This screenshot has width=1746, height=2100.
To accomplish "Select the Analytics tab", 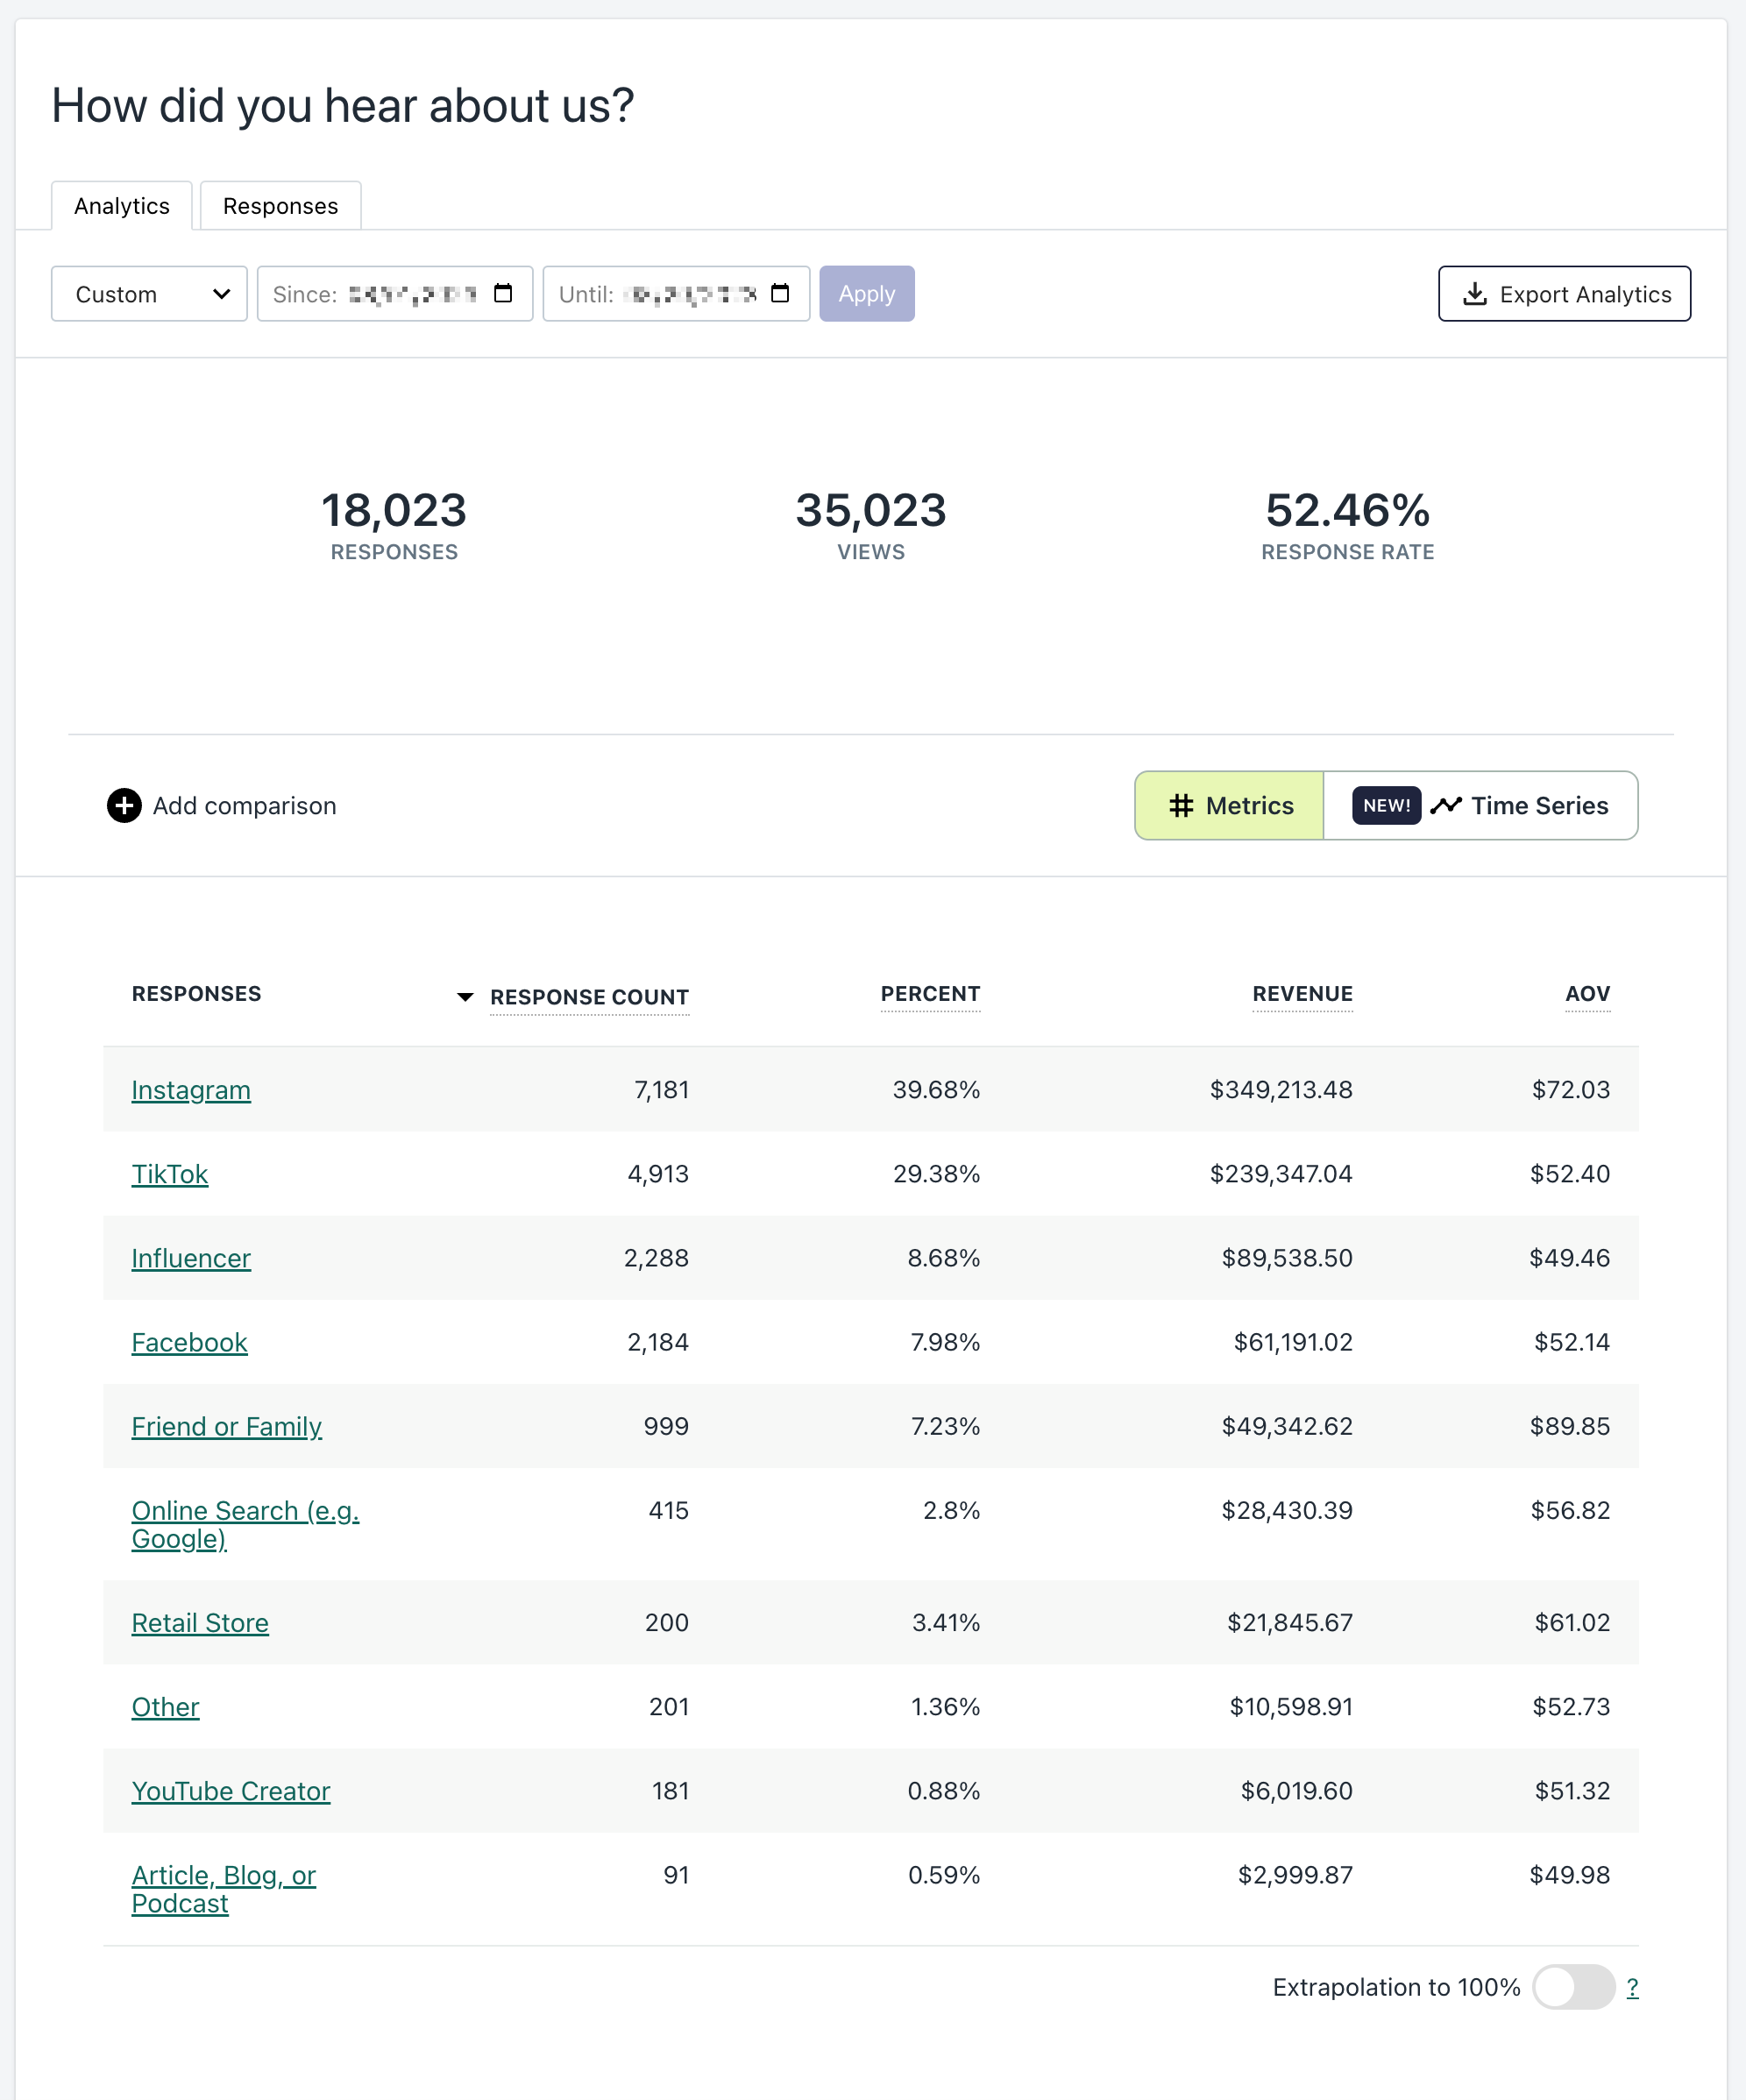I will click(122, 206).
